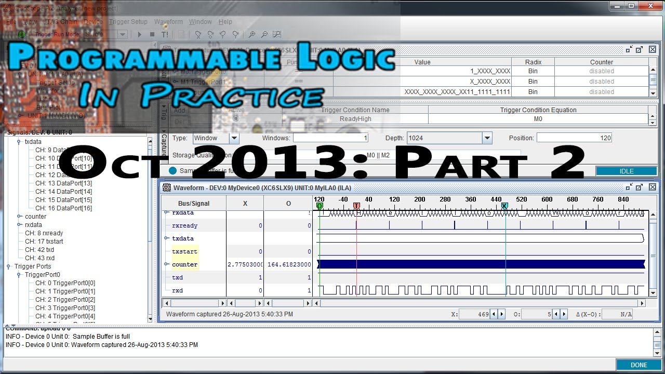Open the Trigger Run Mode dropdown
The width and height of the screenshot is (665, 374).
(123, 34)
